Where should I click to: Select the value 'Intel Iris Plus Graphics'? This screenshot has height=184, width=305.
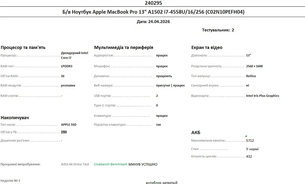(x=263, y=96)
